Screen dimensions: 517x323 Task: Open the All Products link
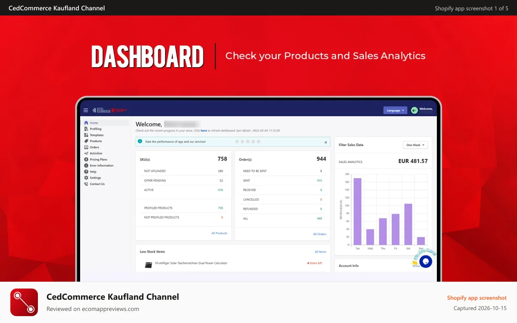(x=219, y=233)
